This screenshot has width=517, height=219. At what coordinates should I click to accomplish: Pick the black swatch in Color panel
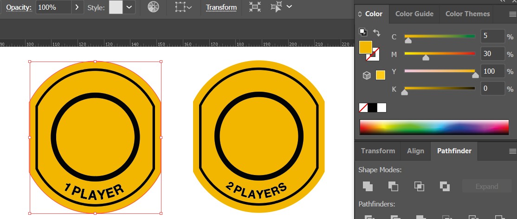coord(373,108)
